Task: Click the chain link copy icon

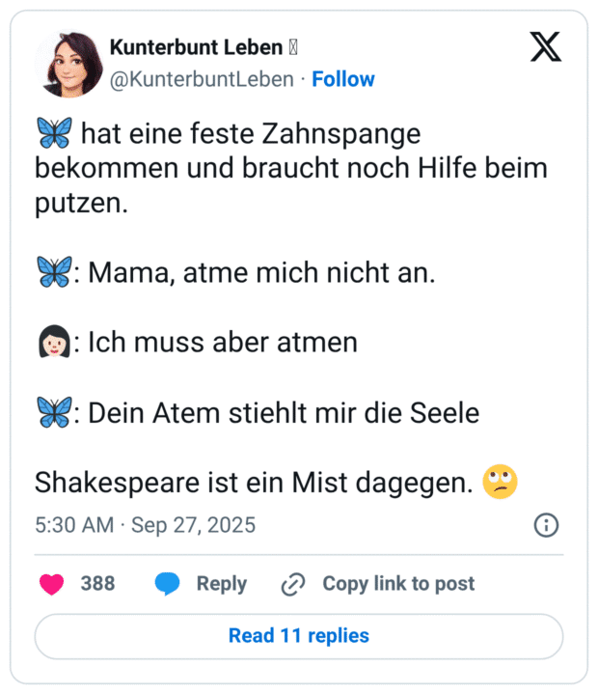Action: coord(292,584)
